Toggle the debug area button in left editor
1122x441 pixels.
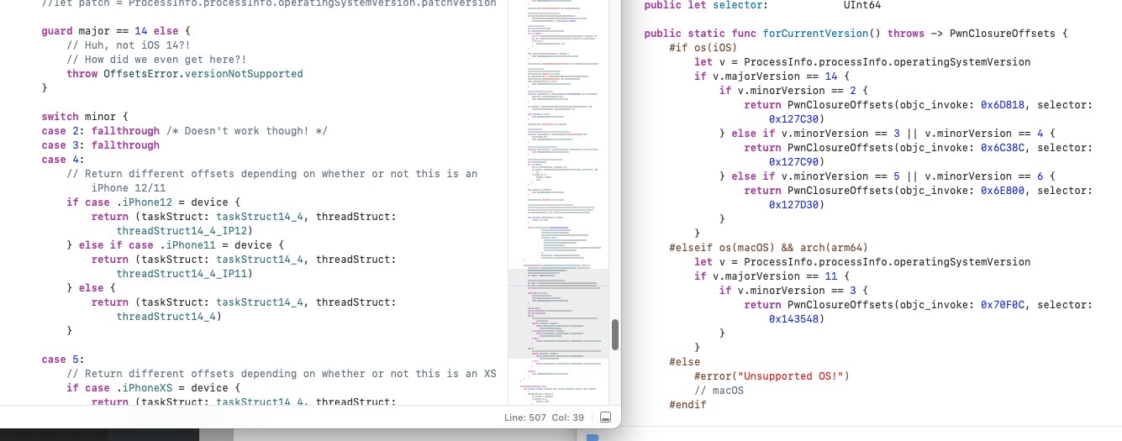pos(606,417)
